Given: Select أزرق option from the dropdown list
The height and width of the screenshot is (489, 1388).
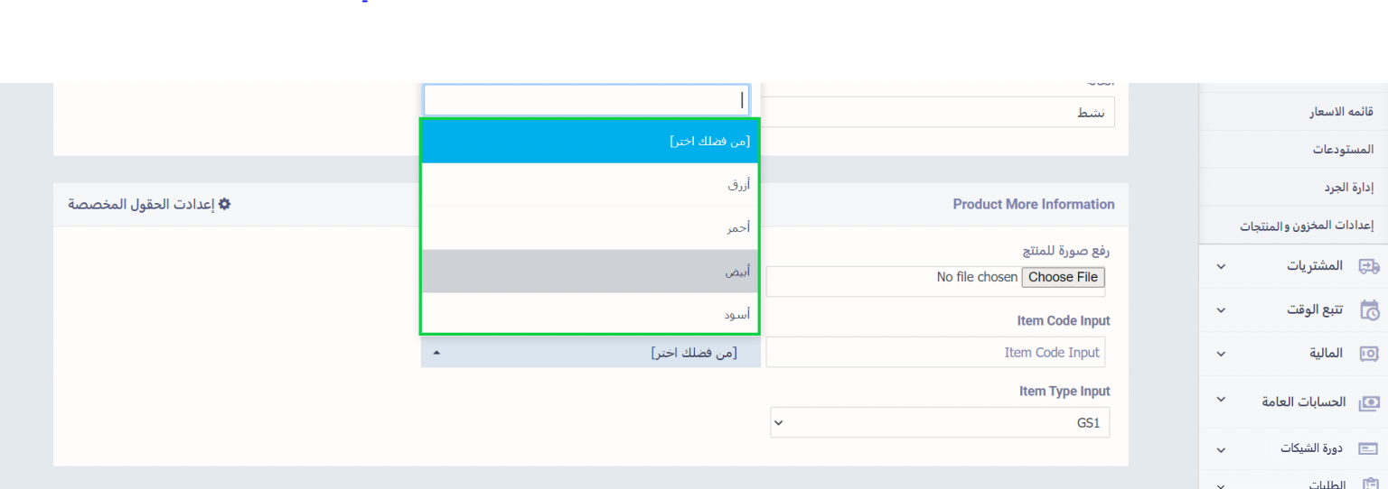Looking at the screenshot, I should click(590, 185).
